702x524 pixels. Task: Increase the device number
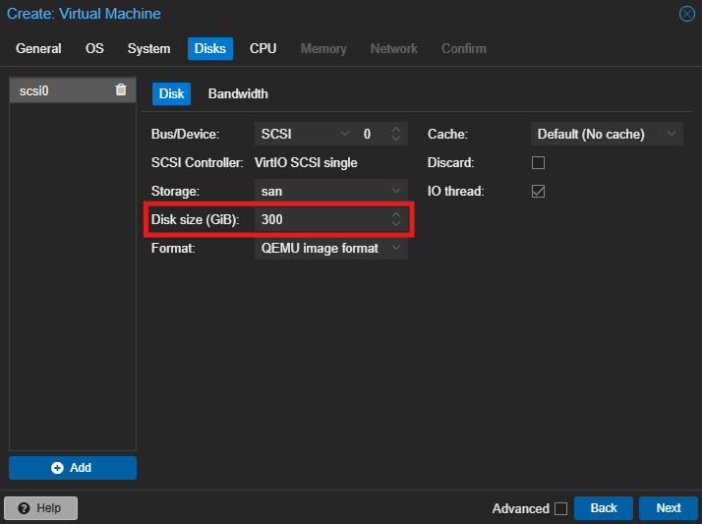396,130
